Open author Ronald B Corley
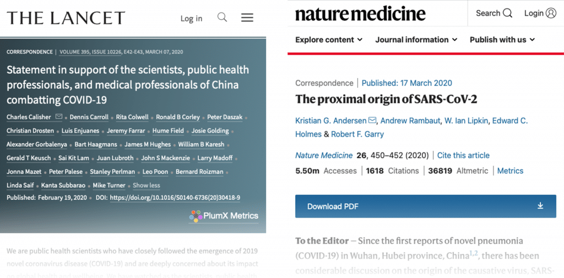 point(178,117)
